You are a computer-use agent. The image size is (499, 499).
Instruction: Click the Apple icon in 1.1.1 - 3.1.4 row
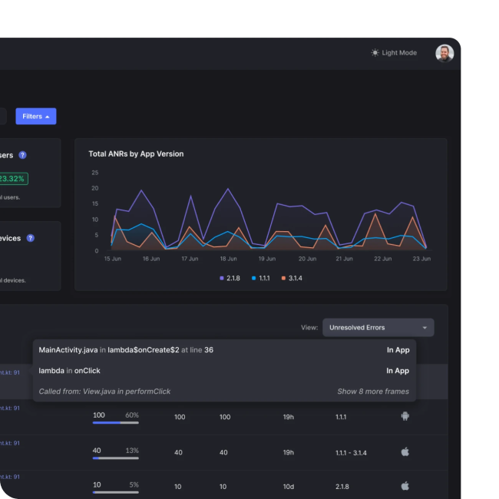[x=405, y=451]
